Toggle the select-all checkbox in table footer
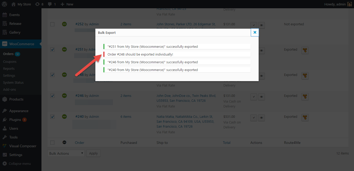 52,143
